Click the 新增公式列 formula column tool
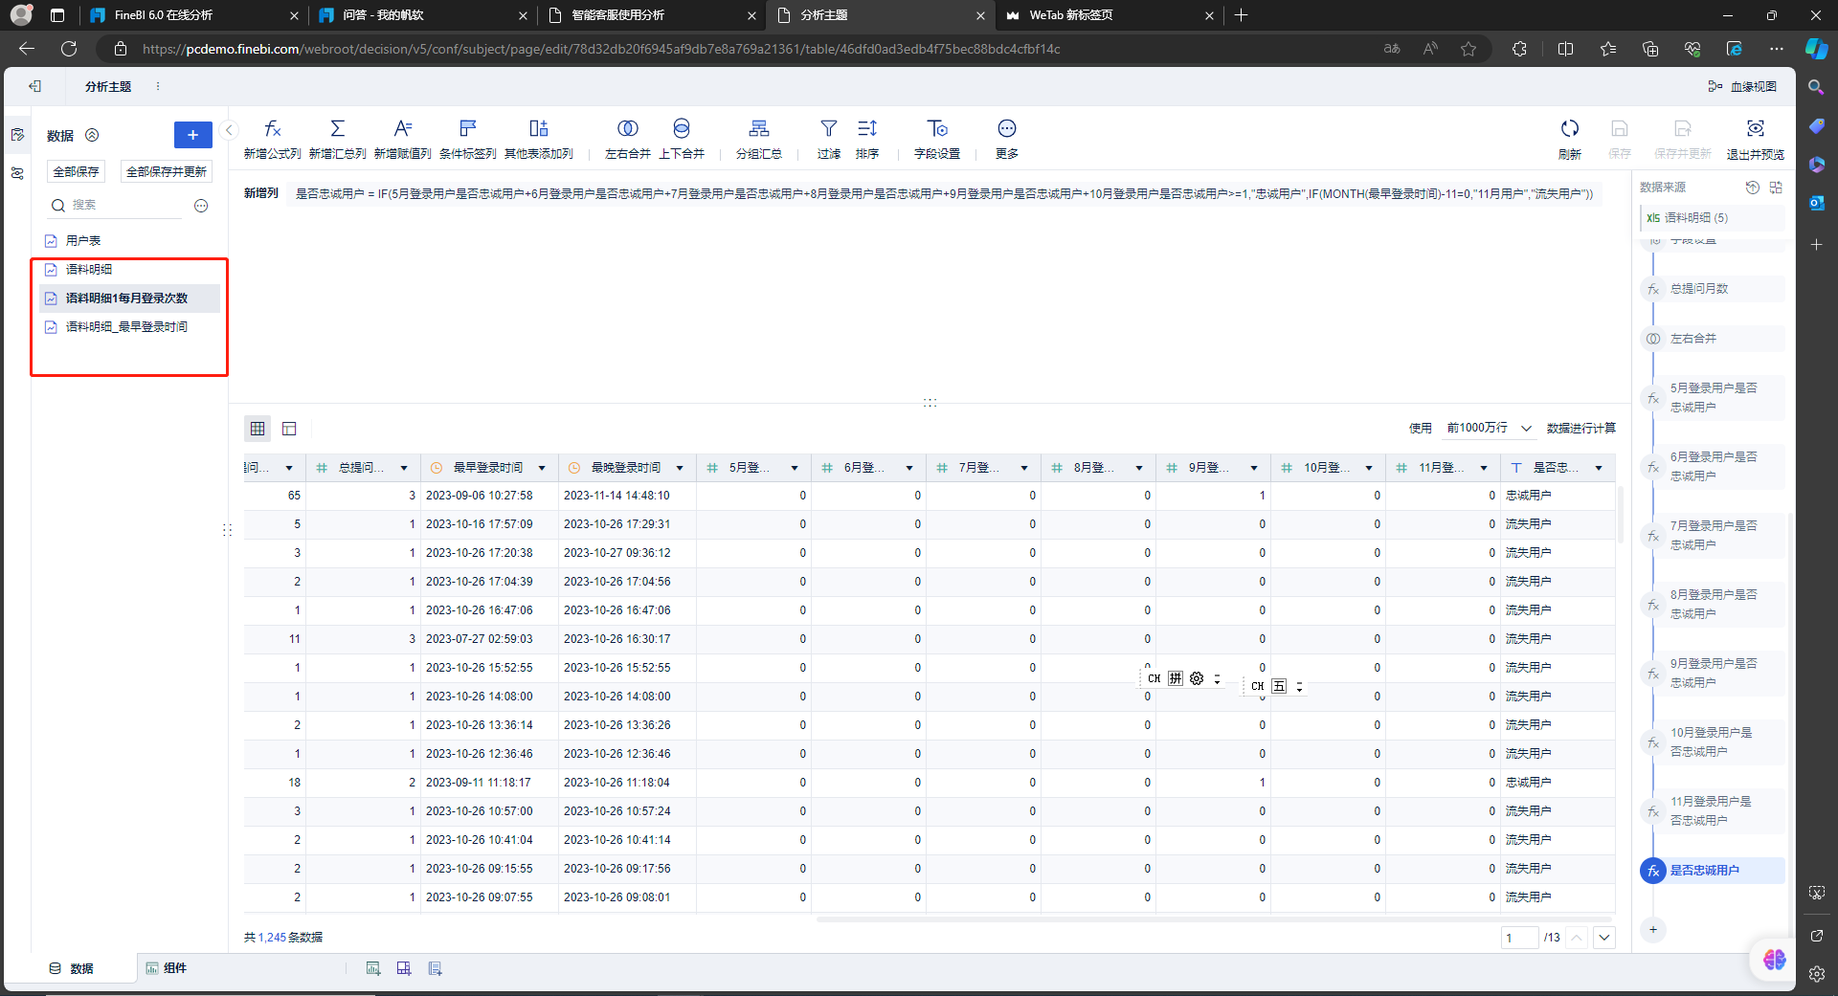The width and height of the screenshot is (1838, 996). (272, 139)
